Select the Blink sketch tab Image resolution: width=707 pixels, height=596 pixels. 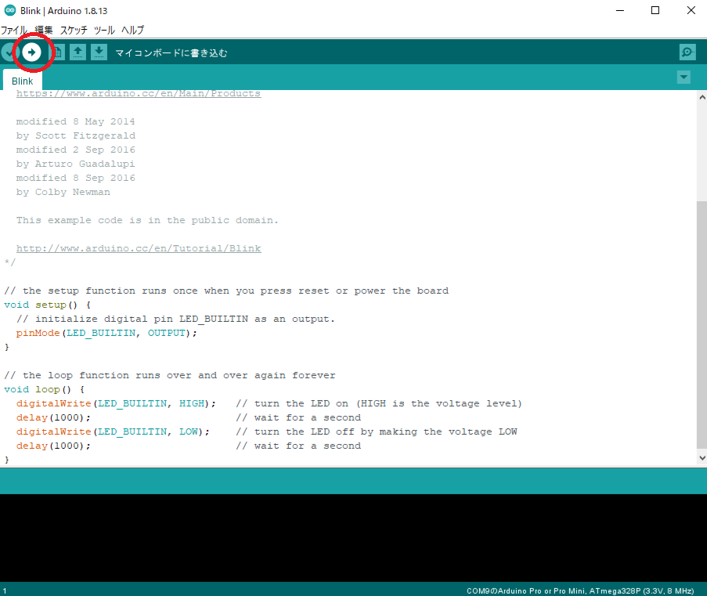(x=23, y=81)
